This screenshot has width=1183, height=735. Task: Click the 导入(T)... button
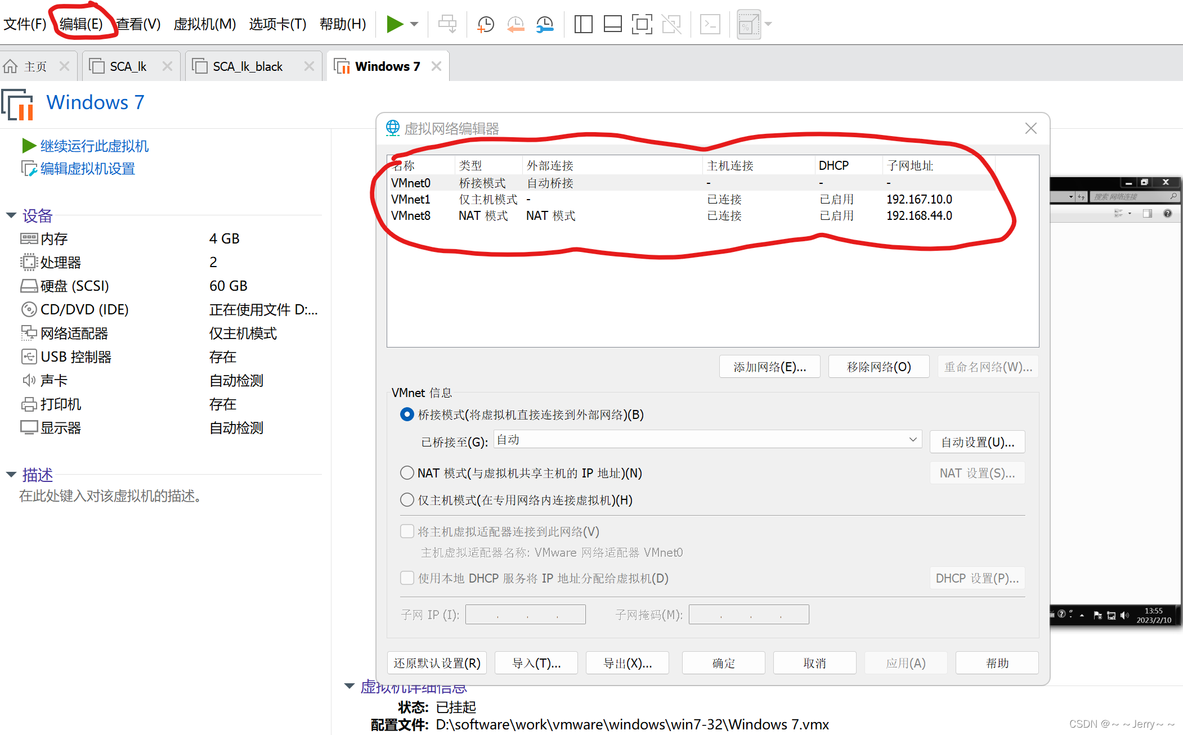point(536,663)
